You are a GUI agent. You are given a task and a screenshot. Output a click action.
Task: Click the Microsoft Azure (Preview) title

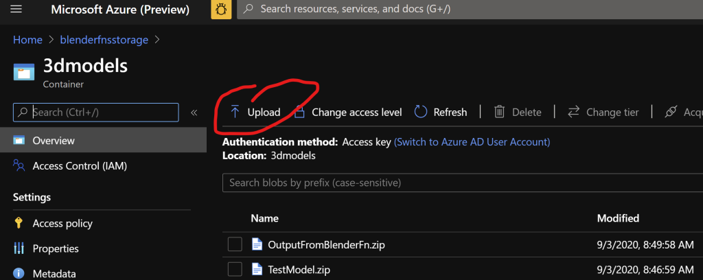[120, 10]
